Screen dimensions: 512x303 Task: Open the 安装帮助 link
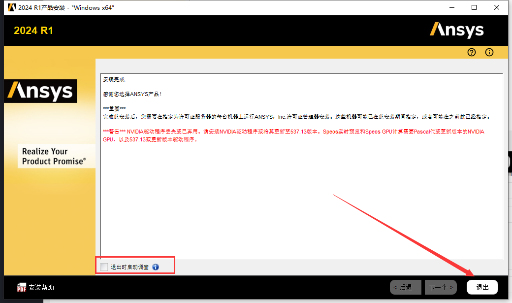click(x=41, y=287)
